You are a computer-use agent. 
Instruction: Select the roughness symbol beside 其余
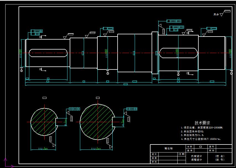225,13
